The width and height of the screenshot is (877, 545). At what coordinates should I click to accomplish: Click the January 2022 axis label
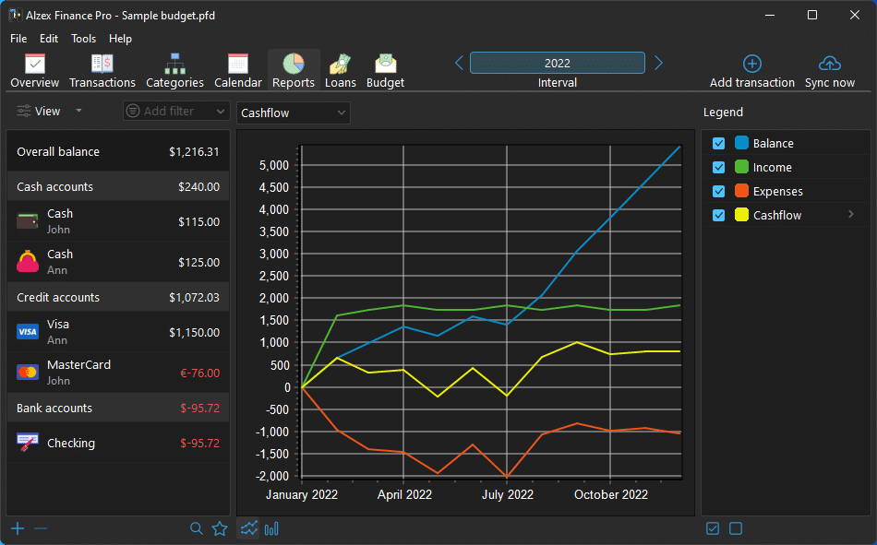click(x=302, y=494)
